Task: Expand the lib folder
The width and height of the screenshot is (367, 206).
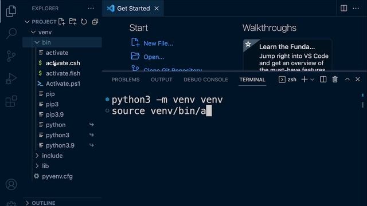Action: [x=37, y=166]
